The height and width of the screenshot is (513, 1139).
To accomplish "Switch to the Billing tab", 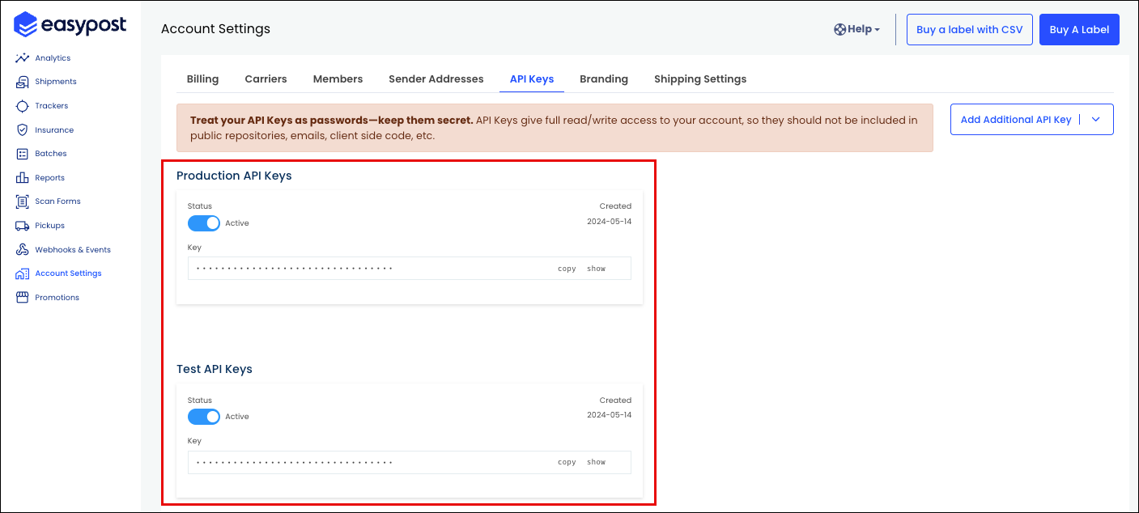I will tap(202, 79).
